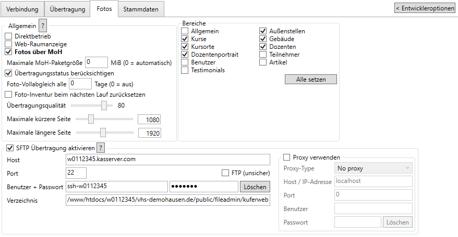Click the Übertragungsqualität slider handle
This screenshot has height=237, width=458.
(104, 106)
